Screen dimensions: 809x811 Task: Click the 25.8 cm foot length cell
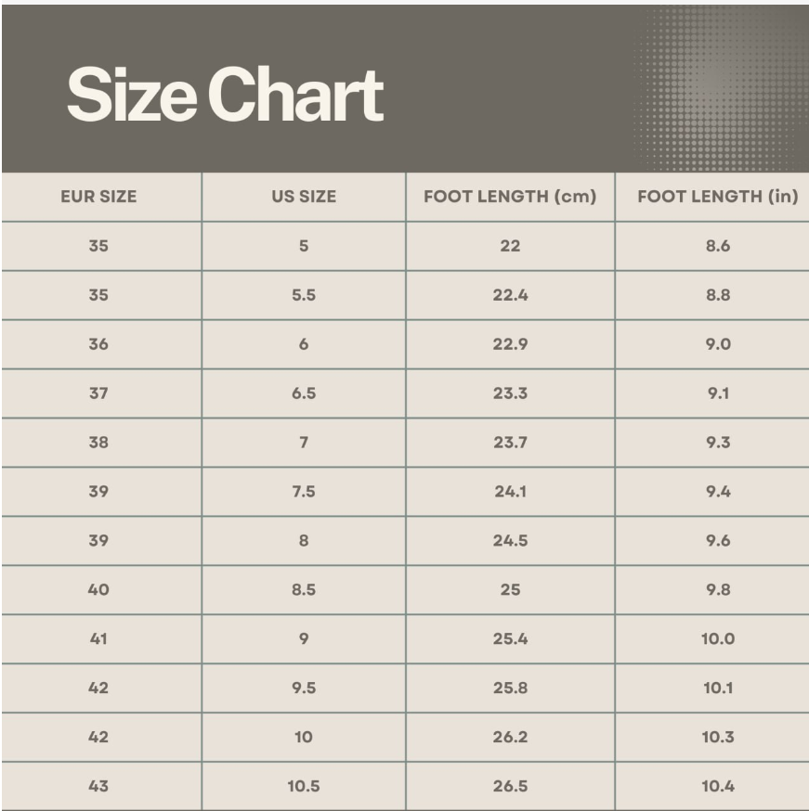click(x=510, y=689)
